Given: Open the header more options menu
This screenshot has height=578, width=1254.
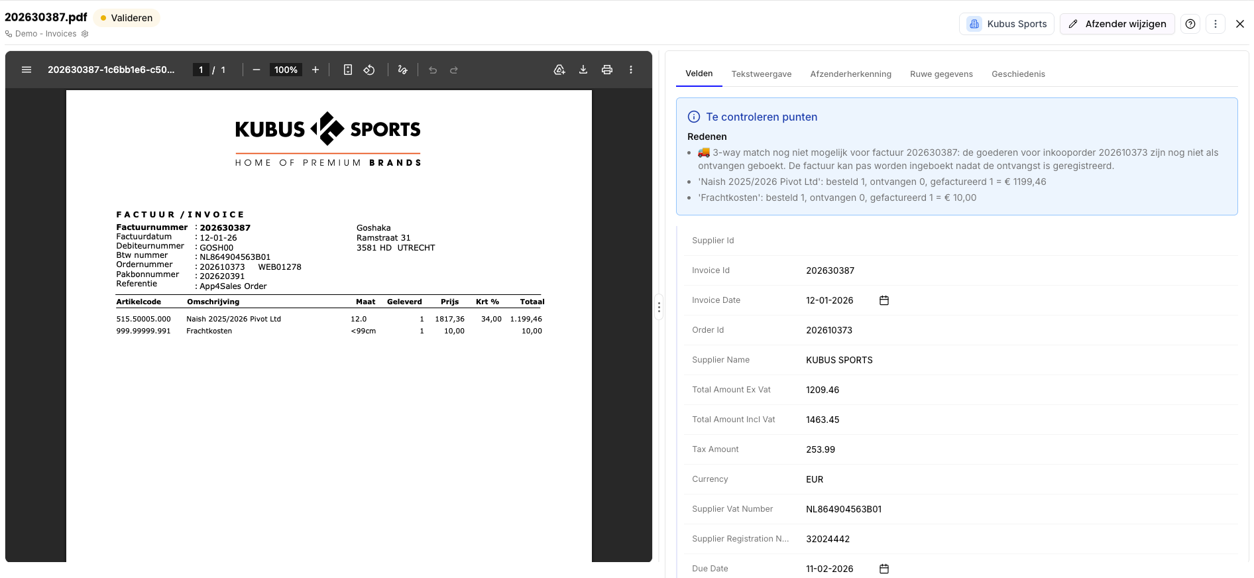Looking at the screenshot, I should [x=1216, y=24].
